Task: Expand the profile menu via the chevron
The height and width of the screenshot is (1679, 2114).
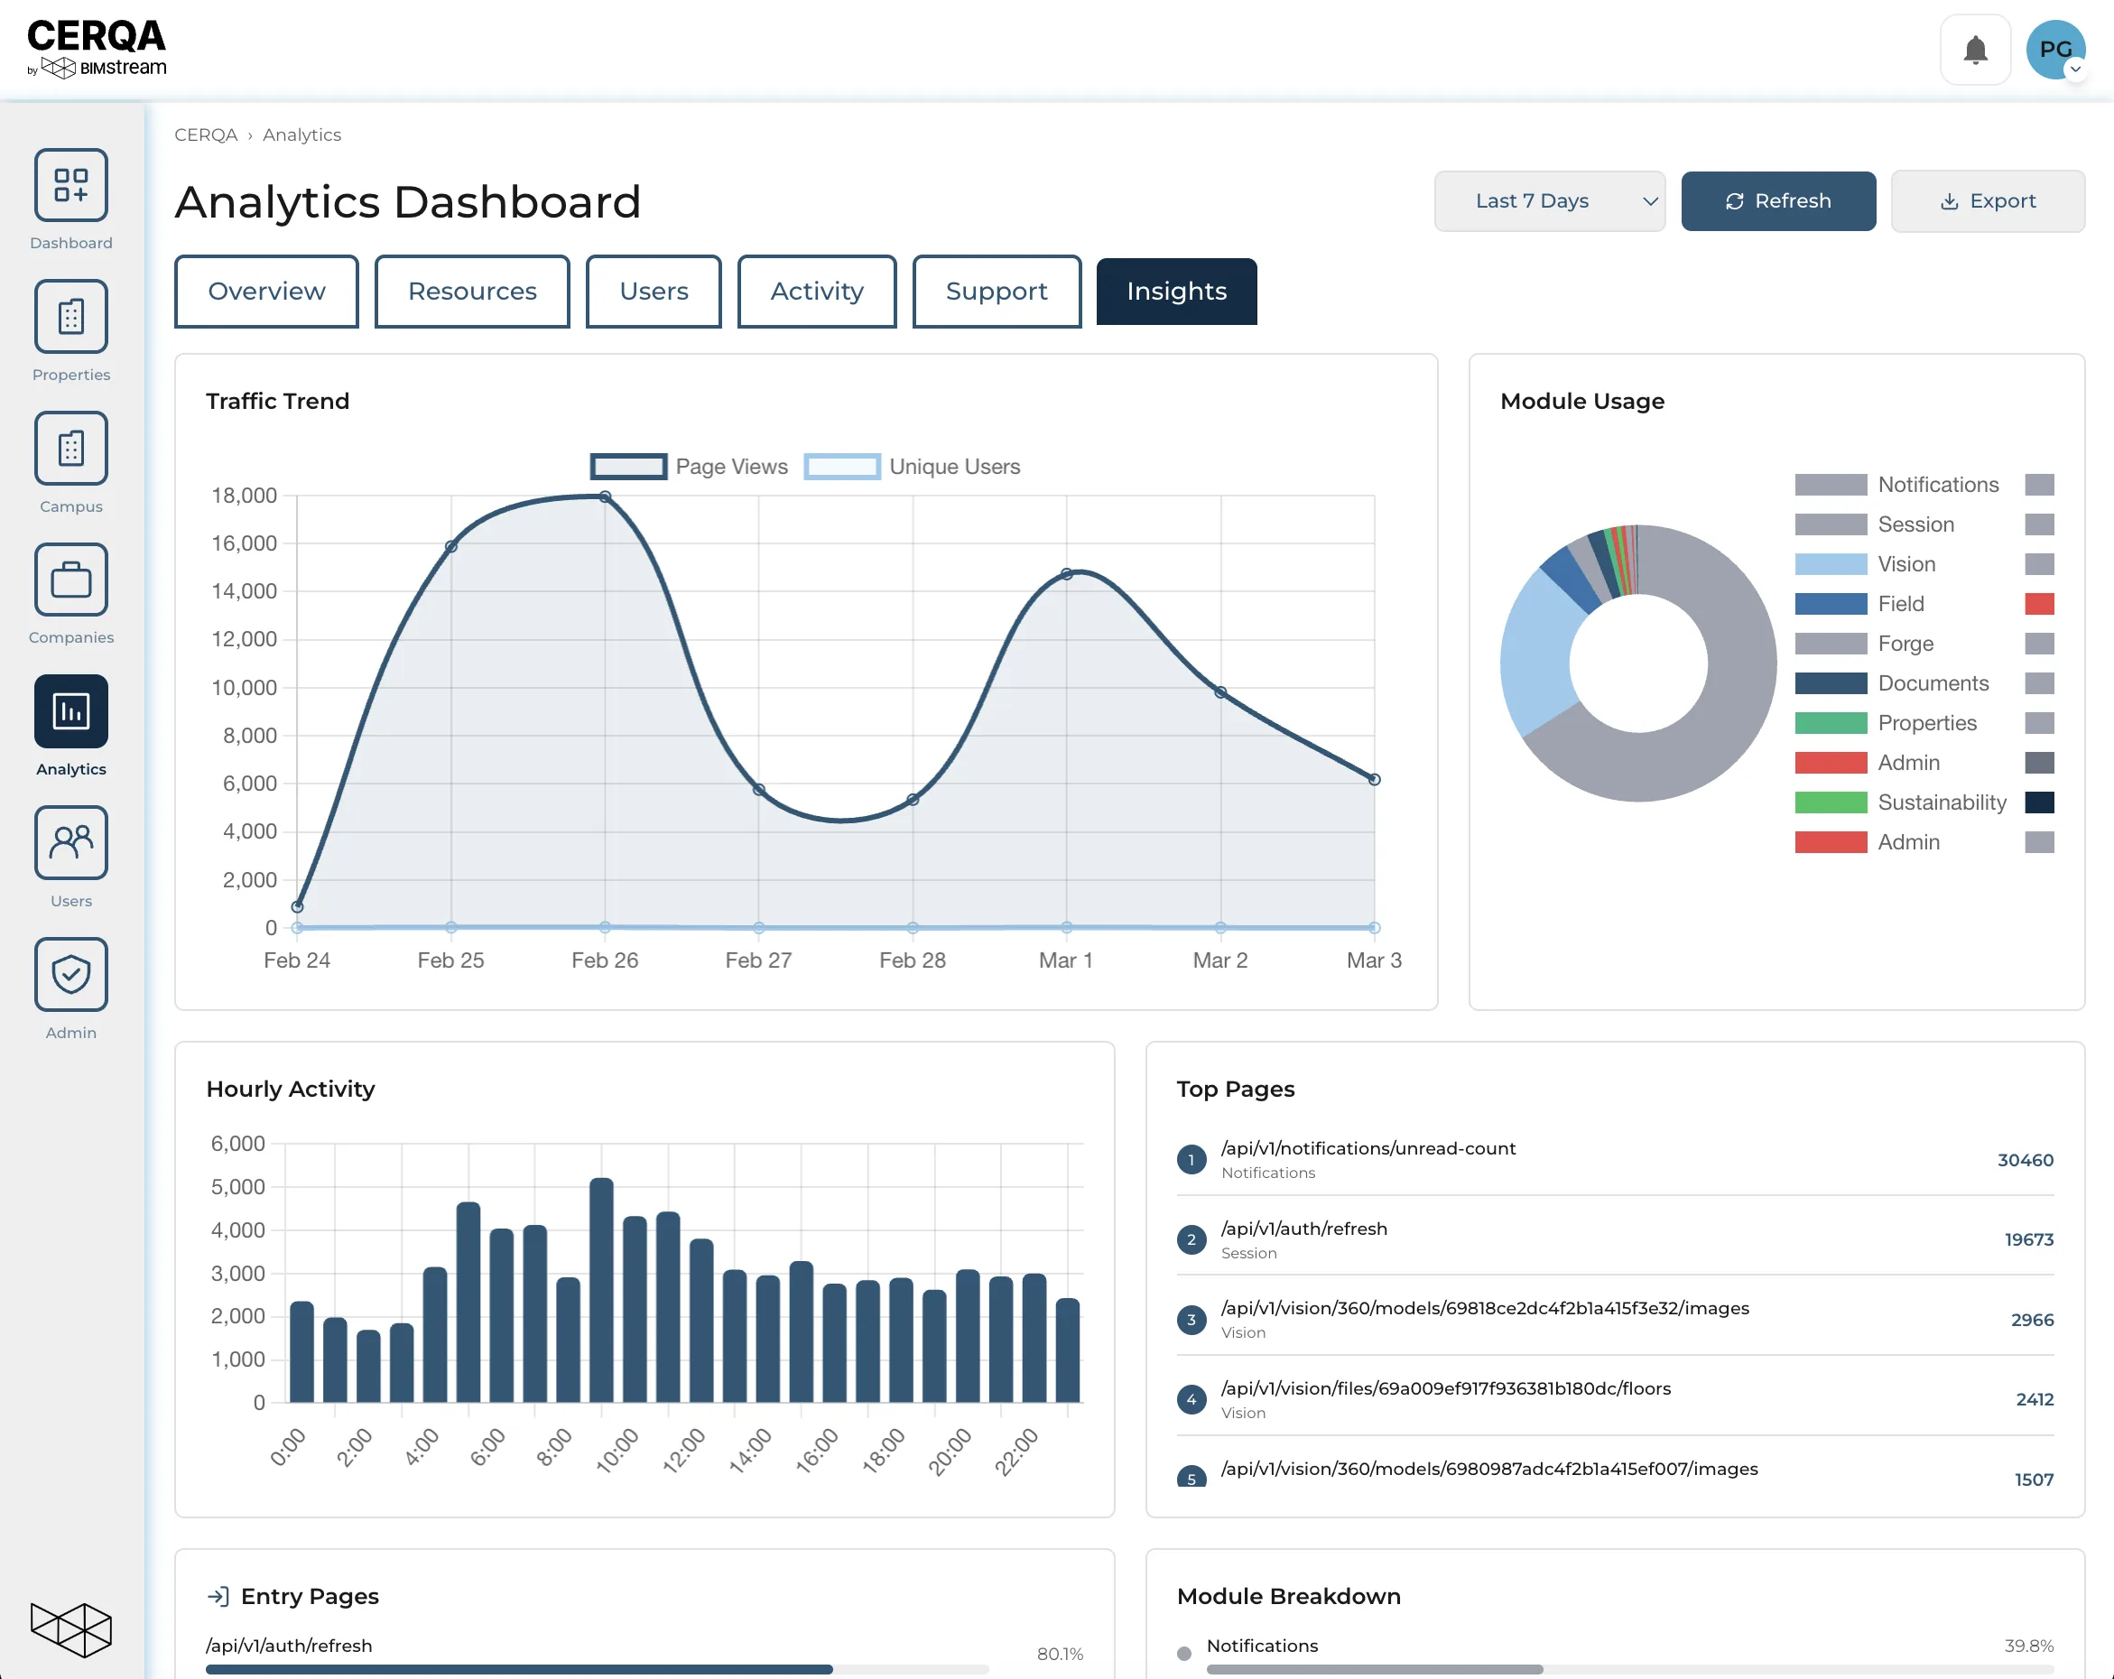Action: pos(2077,70)
